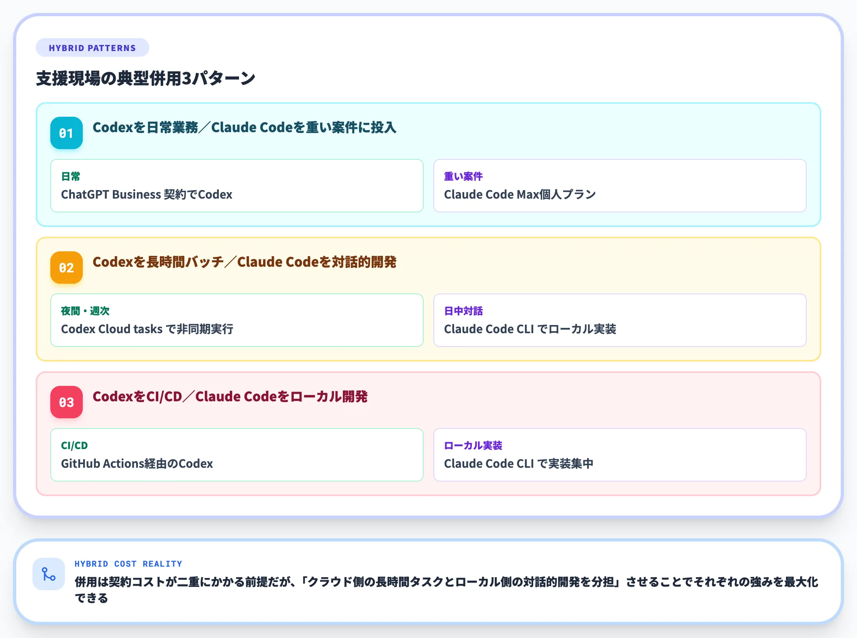Click the 01 number badge
This screenshot has width=857, height=638.
tap(67, 133)
